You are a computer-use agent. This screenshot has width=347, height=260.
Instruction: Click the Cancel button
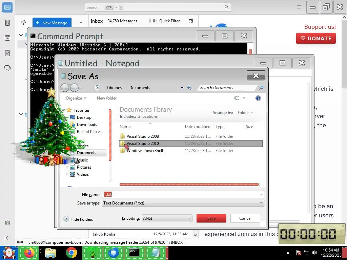coord(245,218)
